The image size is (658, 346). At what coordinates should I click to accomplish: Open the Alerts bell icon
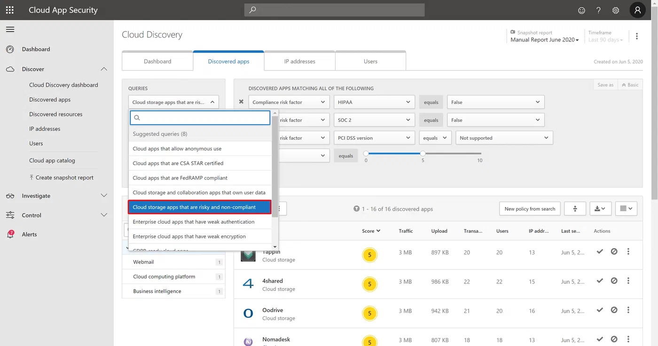coord(10,234)
